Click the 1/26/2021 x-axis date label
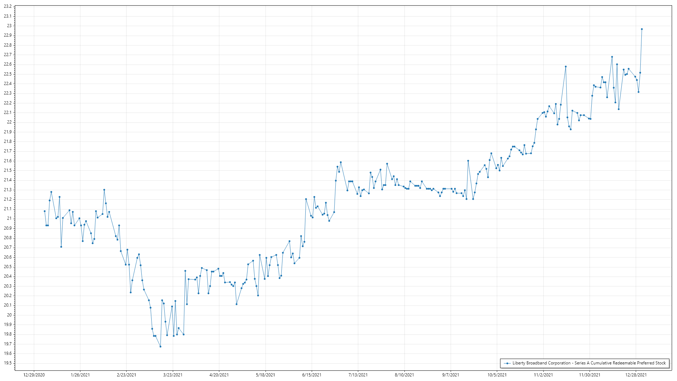The height and width of the screenshot is (381, 677). 80,375
